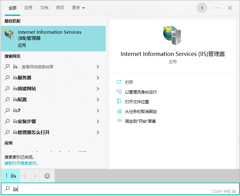This screenshot has width=240, height=196.
Task: Open the IIS Manager best match result
Action: tap(53, 39)
